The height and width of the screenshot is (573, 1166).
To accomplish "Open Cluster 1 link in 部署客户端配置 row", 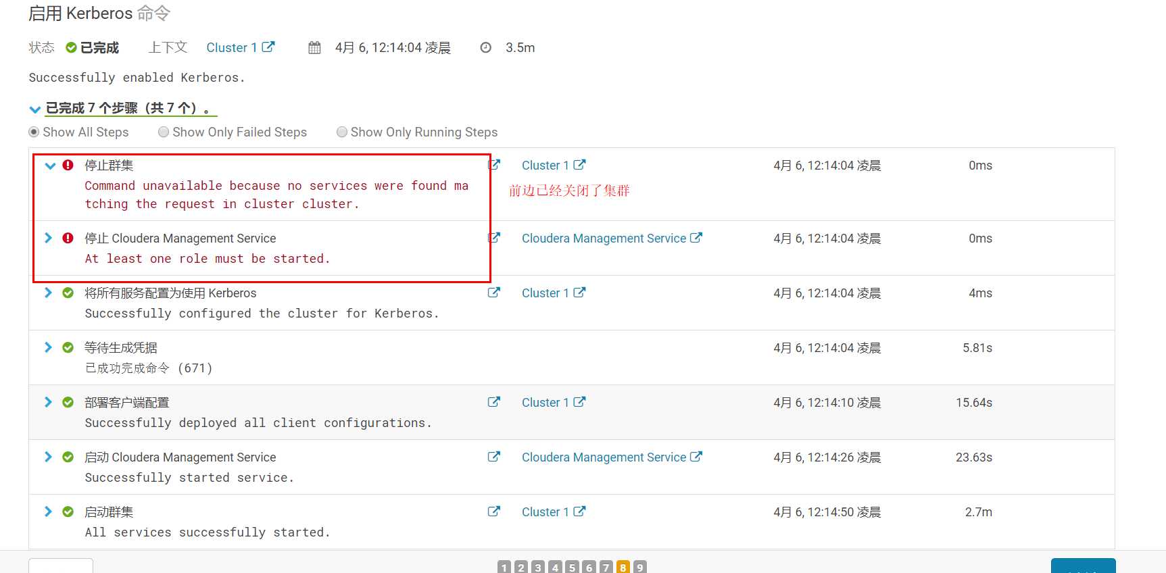I will point(545,402).
